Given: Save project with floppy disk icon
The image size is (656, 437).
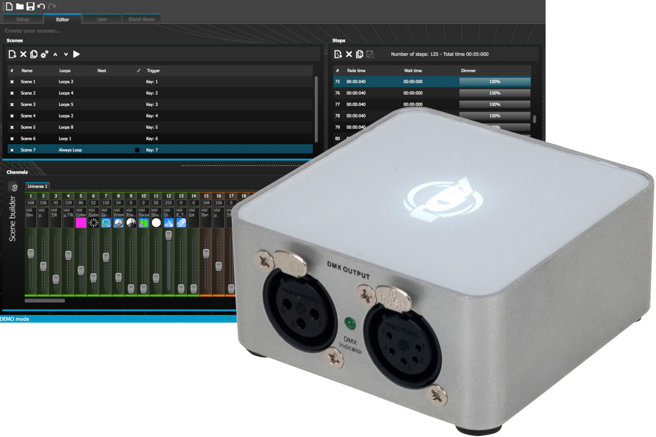Looking at the screenshot, I should pyautogui.click(x=31, y=6).
